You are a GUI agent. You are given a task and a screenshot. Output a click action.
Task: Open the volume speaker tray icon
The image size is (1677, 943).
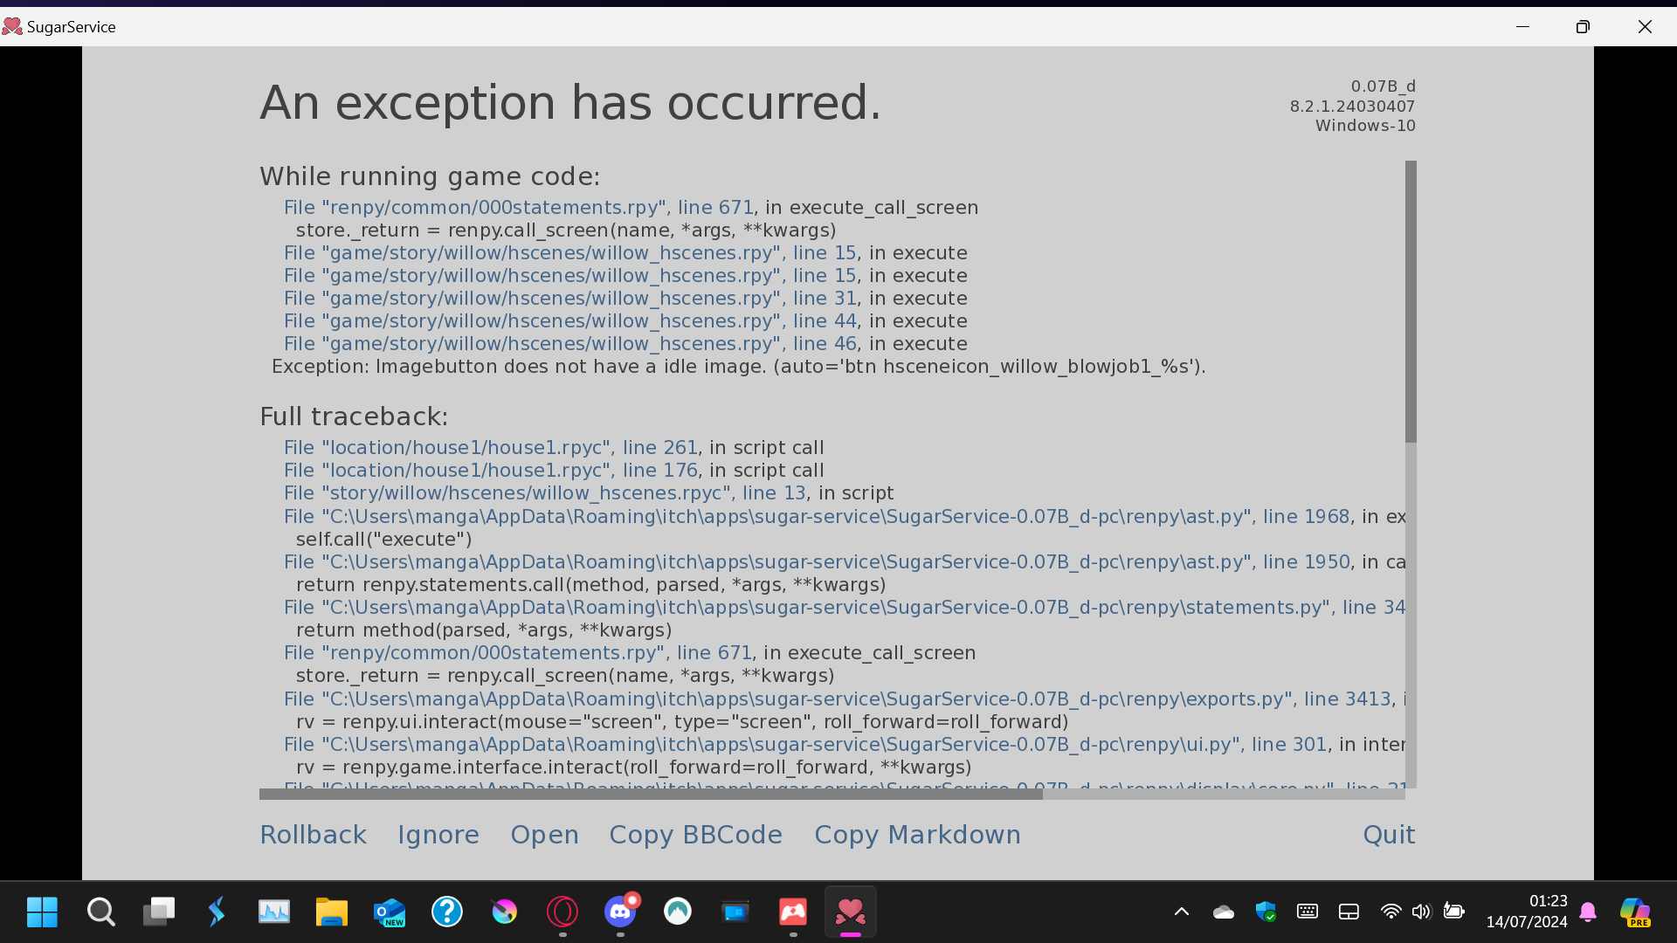click(x=1422, y=912)
